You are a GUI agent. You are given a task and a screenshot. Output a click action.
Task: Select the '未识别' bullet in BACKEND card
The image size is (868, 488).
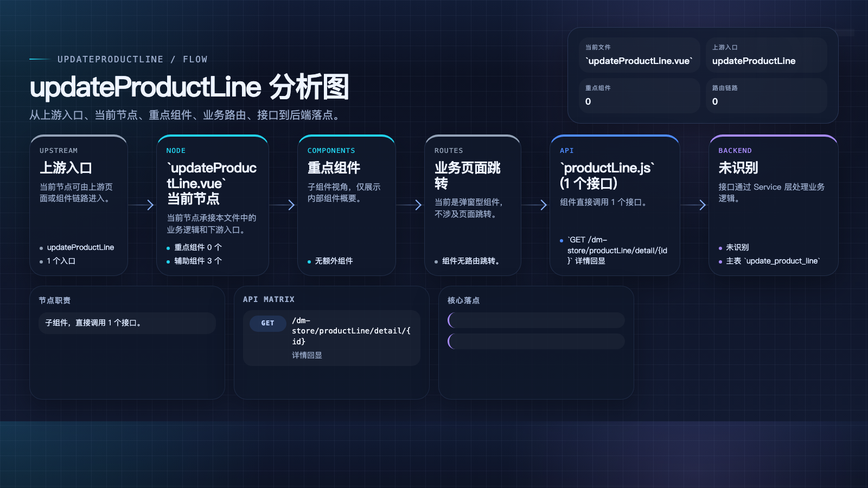pyautogui.click(x=737, y=247)
